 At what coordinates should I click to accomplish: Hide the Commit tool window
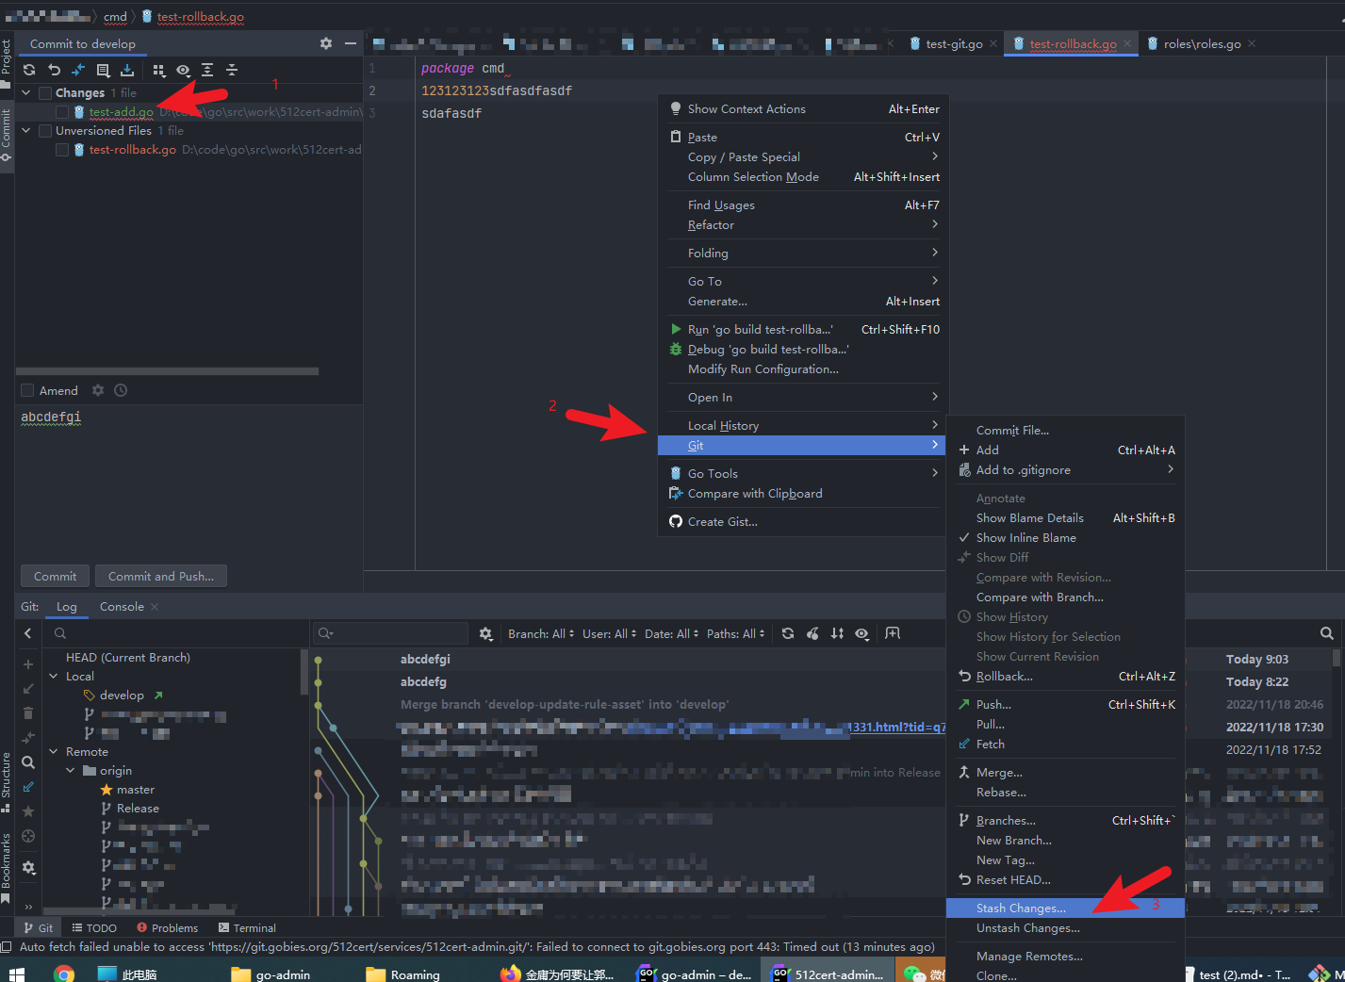click(351, 43)
